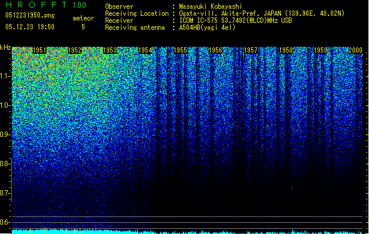Click the 1955 time marker
The image size is (369, 234).
[180, 50]
